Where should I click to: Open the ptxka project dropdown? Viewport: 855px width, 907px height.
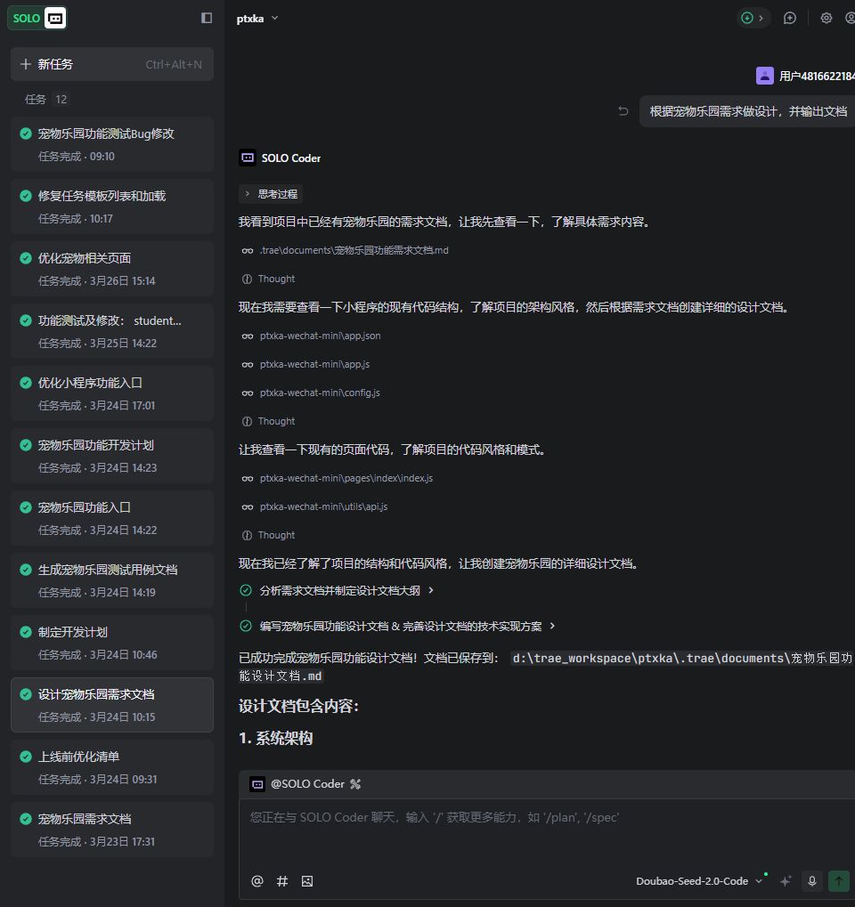click(257, 18)
